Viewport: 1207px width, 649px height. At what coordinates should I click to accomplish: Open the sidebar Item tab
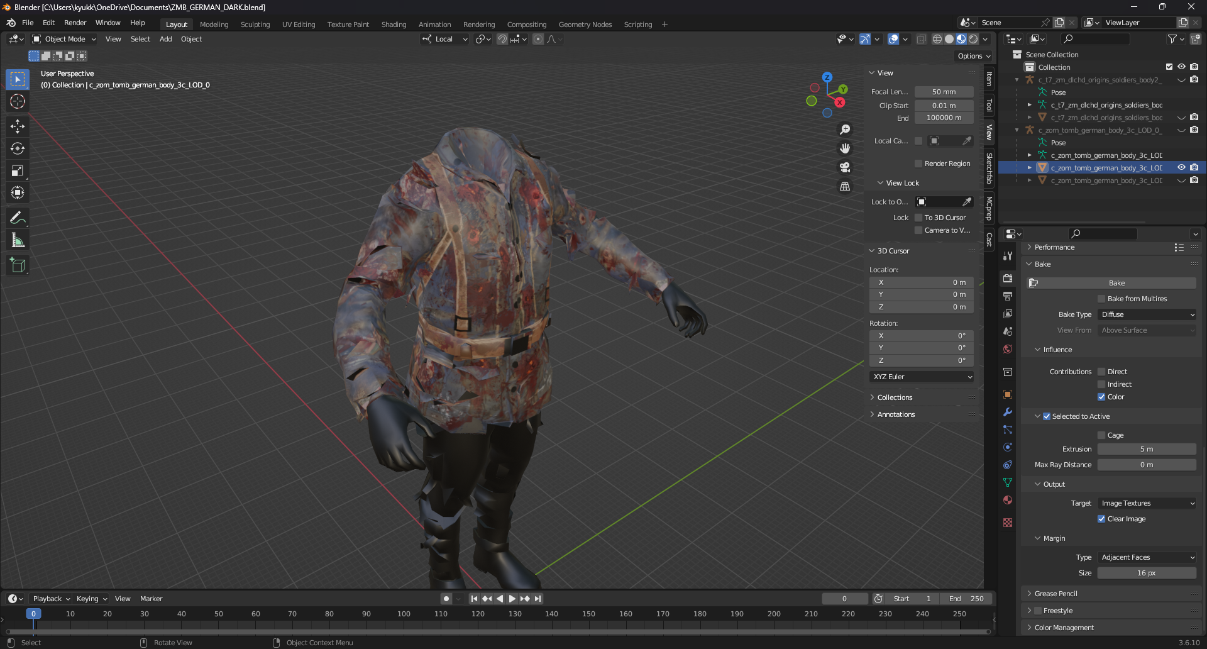click(989, 79)
